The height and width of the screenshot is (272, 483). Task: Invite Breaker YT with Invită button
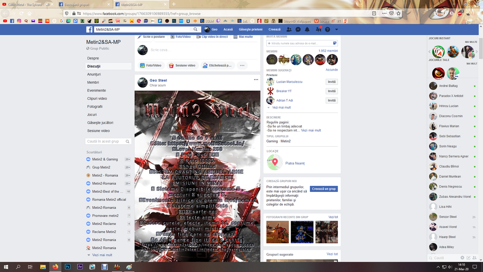[332, 91]
